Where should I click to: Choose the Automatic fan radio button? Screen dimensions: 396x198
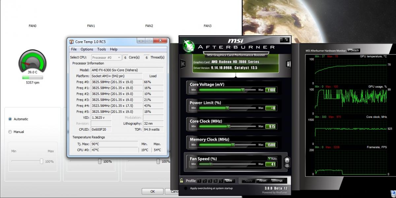10,119
